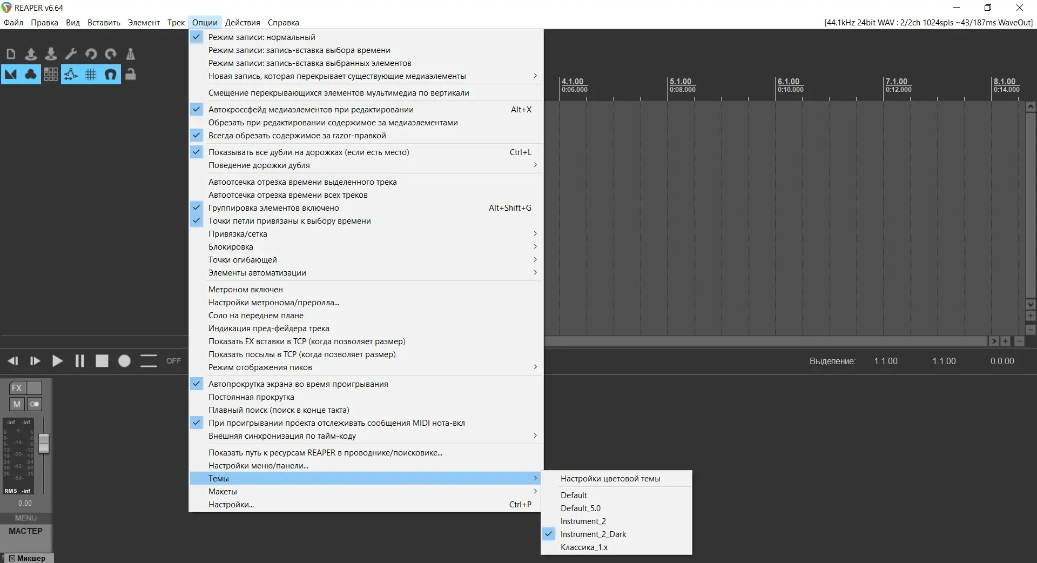Click the master track MENU button
Viewport: 1037px width, 563px height.
pos(26,518)
